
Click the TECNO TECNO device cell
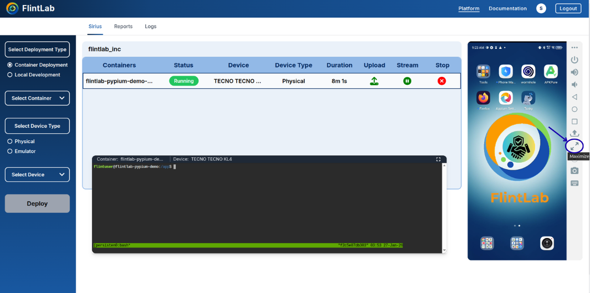point(237,81)
